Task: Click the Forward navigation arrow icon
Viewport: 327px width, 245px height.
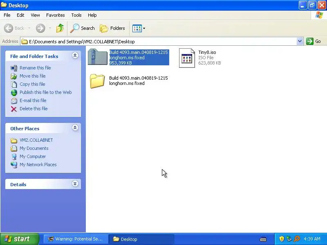Action: coord(40,28)
